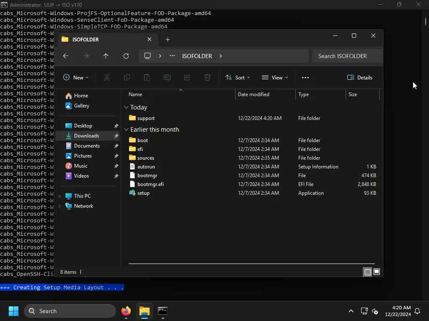Screen dimensions: 429x321
Task: Show hidden system tray icons
Action: 351,311
